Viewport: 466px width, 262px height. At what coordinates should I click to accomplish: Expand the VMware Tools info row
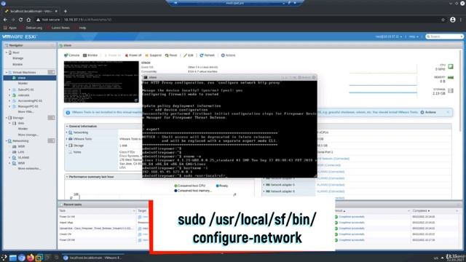pos(66,139)
